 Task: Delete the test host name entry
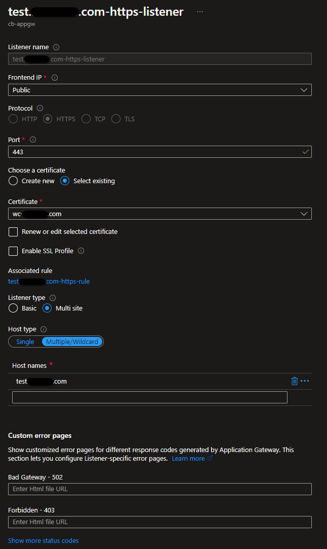tap(295, 381)
